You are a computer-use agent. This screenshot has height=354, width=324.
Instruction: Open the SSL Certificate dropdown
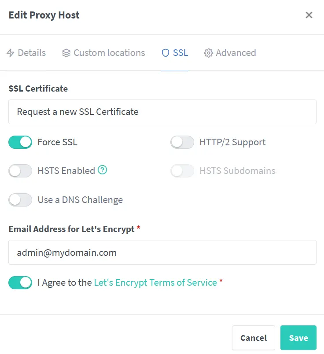coord(162,112)
